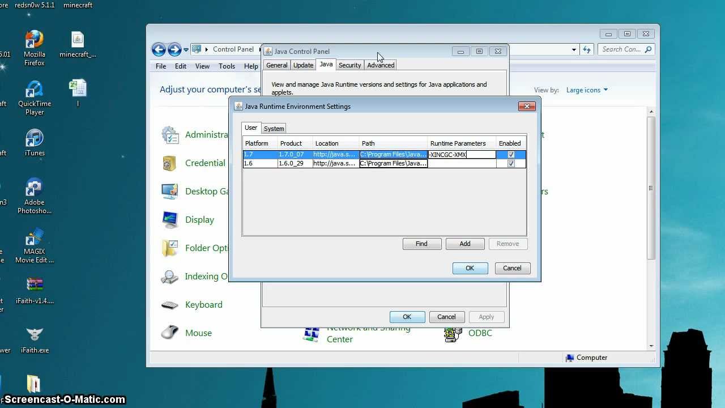725x408 pixels.
Task: Toggle Enabled checkbox for platform 1.7
Action: click(511, 155)
